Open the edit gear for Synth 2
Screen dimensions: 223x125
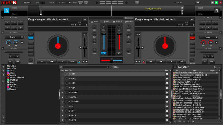click(x=167, y=116)
